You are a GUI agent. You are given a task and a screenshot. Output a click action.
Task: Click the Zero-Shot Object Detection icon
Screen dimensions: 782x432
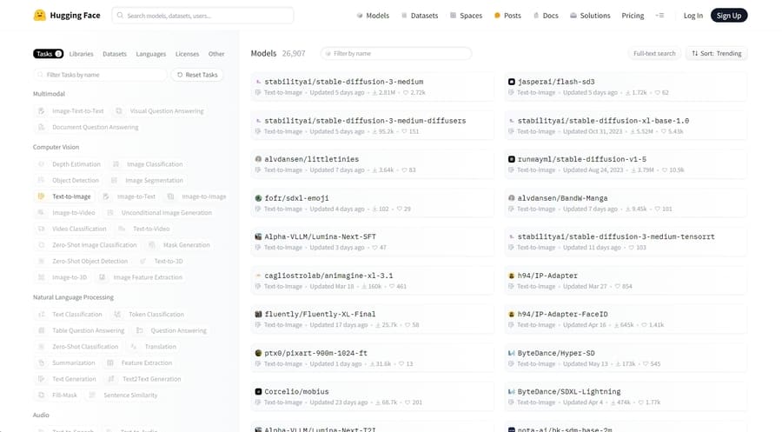[x=42, y=261]
